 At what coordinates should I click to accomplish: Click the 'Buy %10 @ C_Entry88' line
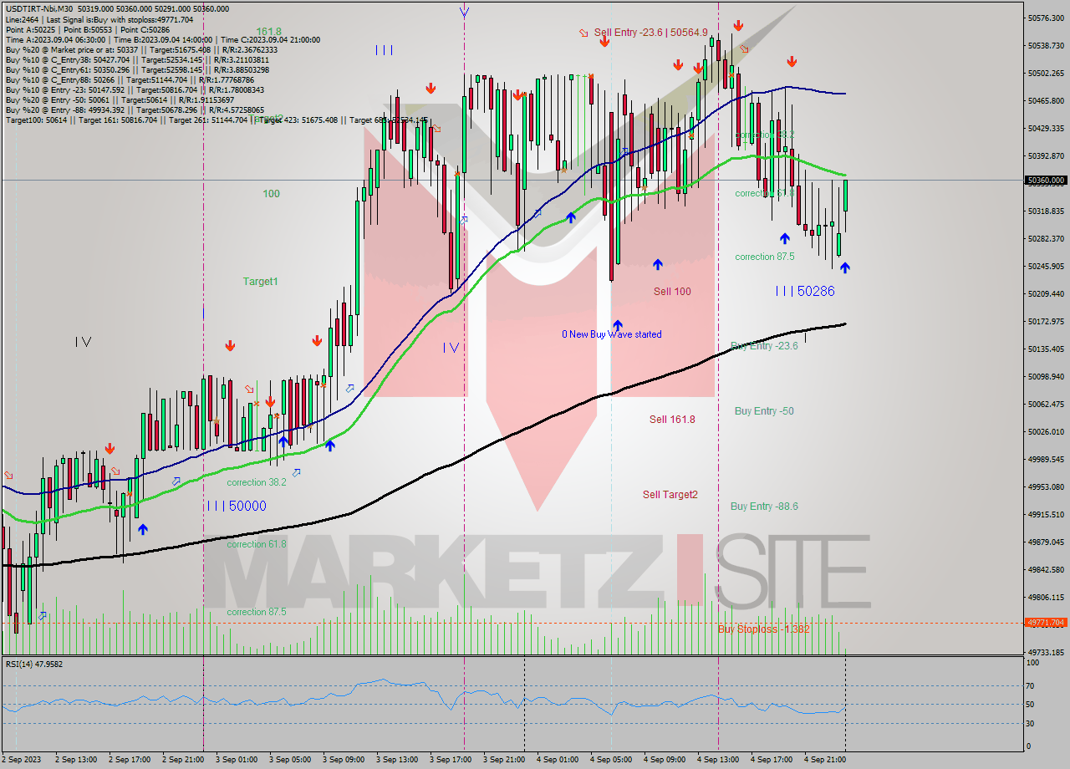[130, 80]
